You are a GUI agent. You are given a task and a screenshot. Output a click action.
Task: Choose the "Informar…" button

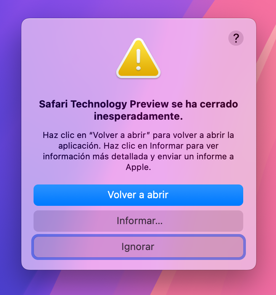pos(138,221)
